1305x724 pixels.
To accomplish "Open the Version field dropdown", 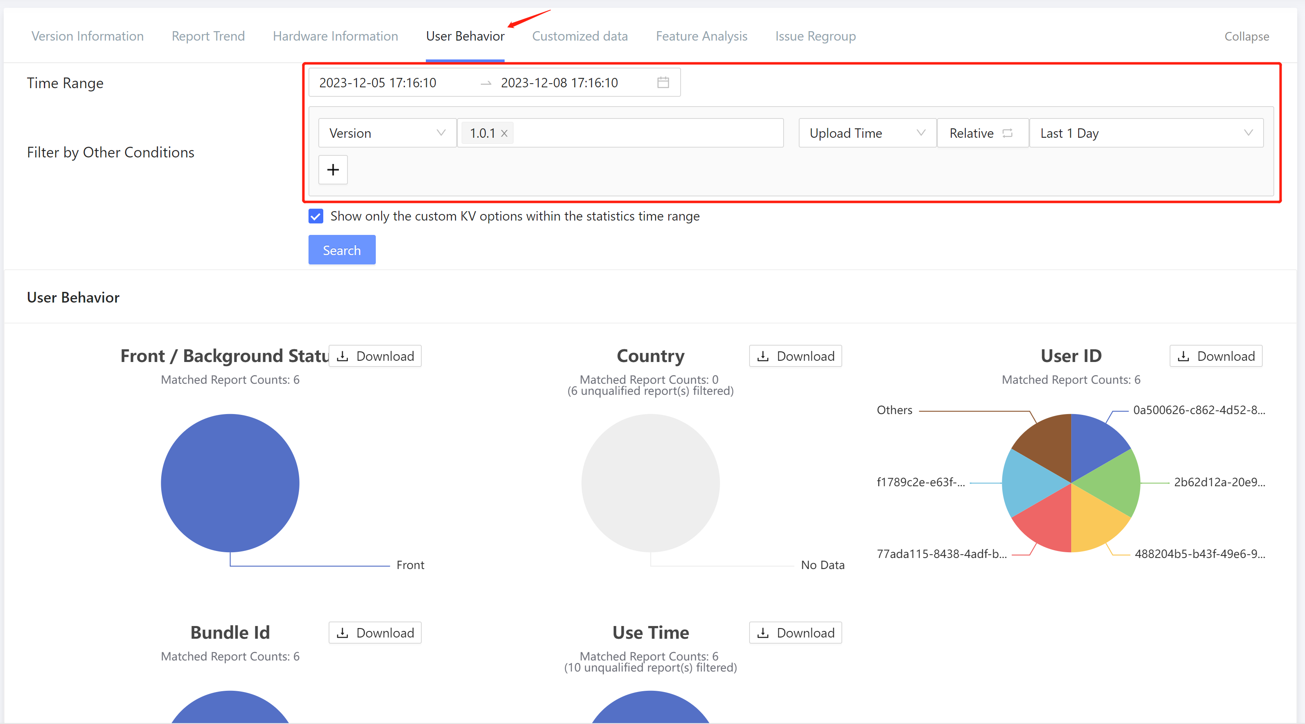I will (388, 133).
